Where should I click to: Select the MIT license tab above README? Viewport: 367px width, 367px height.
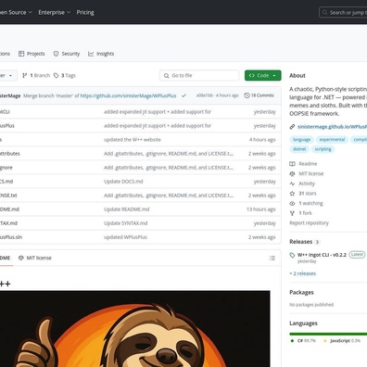click(x=35, y=258)
